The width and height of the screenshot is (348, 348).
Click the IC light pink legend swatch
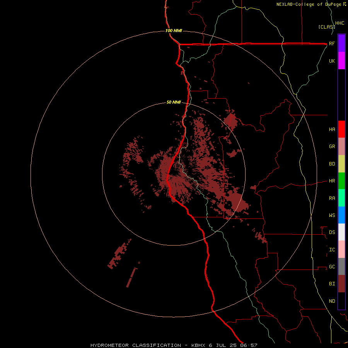(x=341, y=249)
